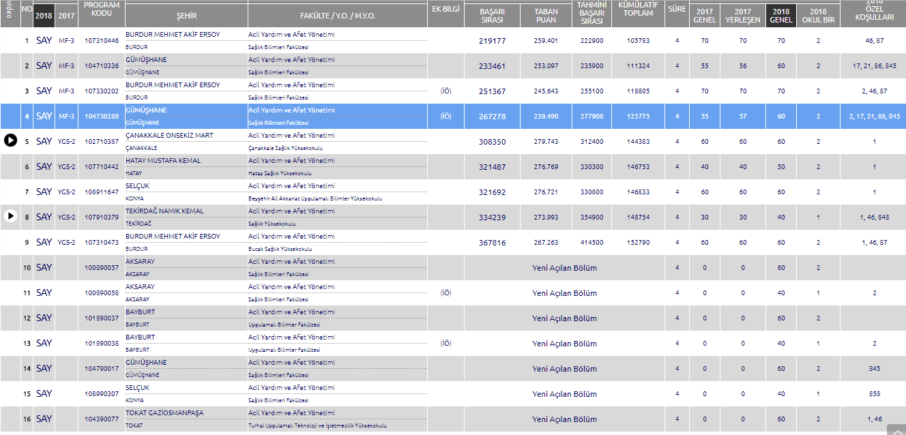
Task: Click the scroll-to-top chevron button
Action: [x=895, y=429]
